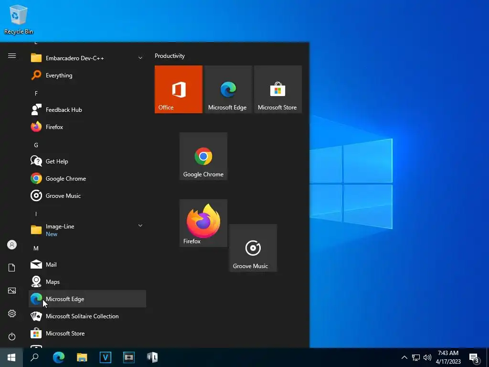The image size is (489, 367).
Task: Expand the Embarcadero Dev-C++ folder chevron
Action: 140,58
